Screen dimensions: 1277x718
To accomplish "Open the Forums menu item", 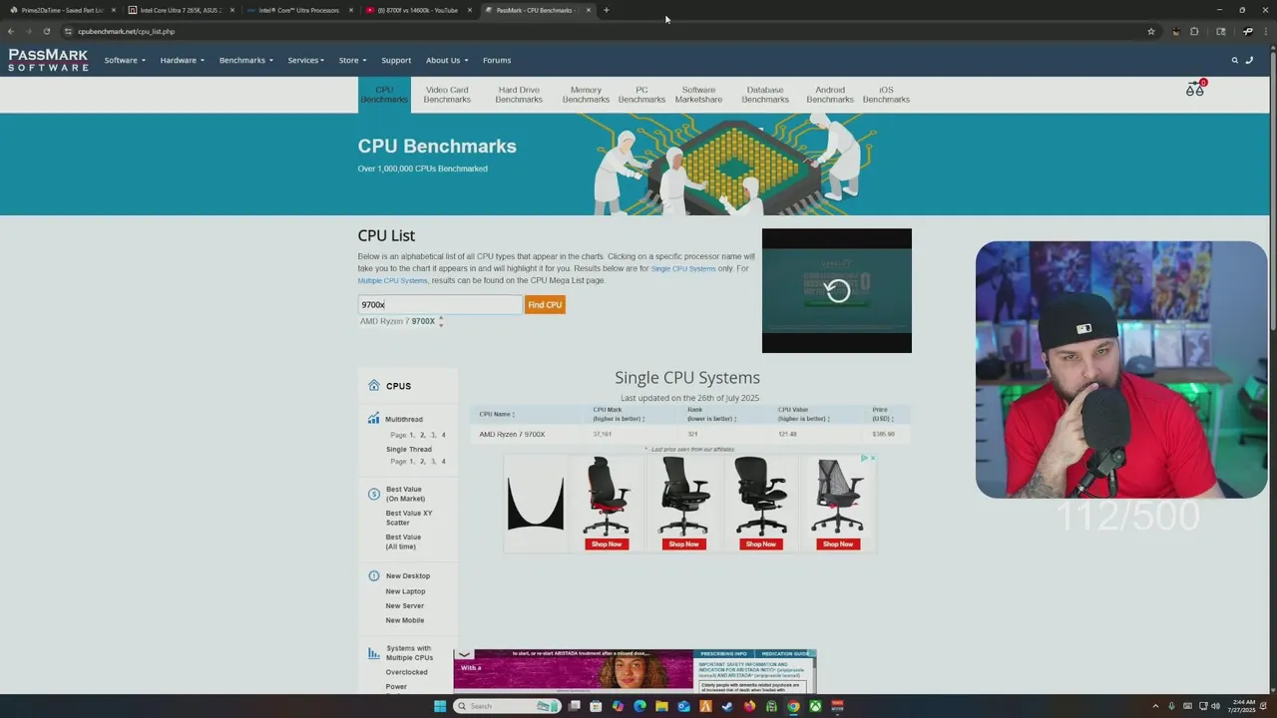I will click(x=497, y=60).
